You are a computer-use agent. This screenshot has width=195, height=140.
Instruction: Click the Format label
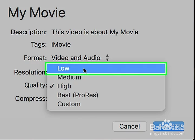tap(35, 58)
